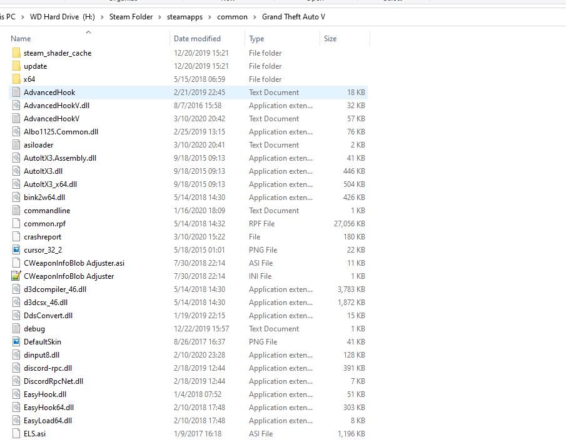This screenshot has width=566, height=447.
Task: Sort files by Size column header
Action: click(330, 39)
